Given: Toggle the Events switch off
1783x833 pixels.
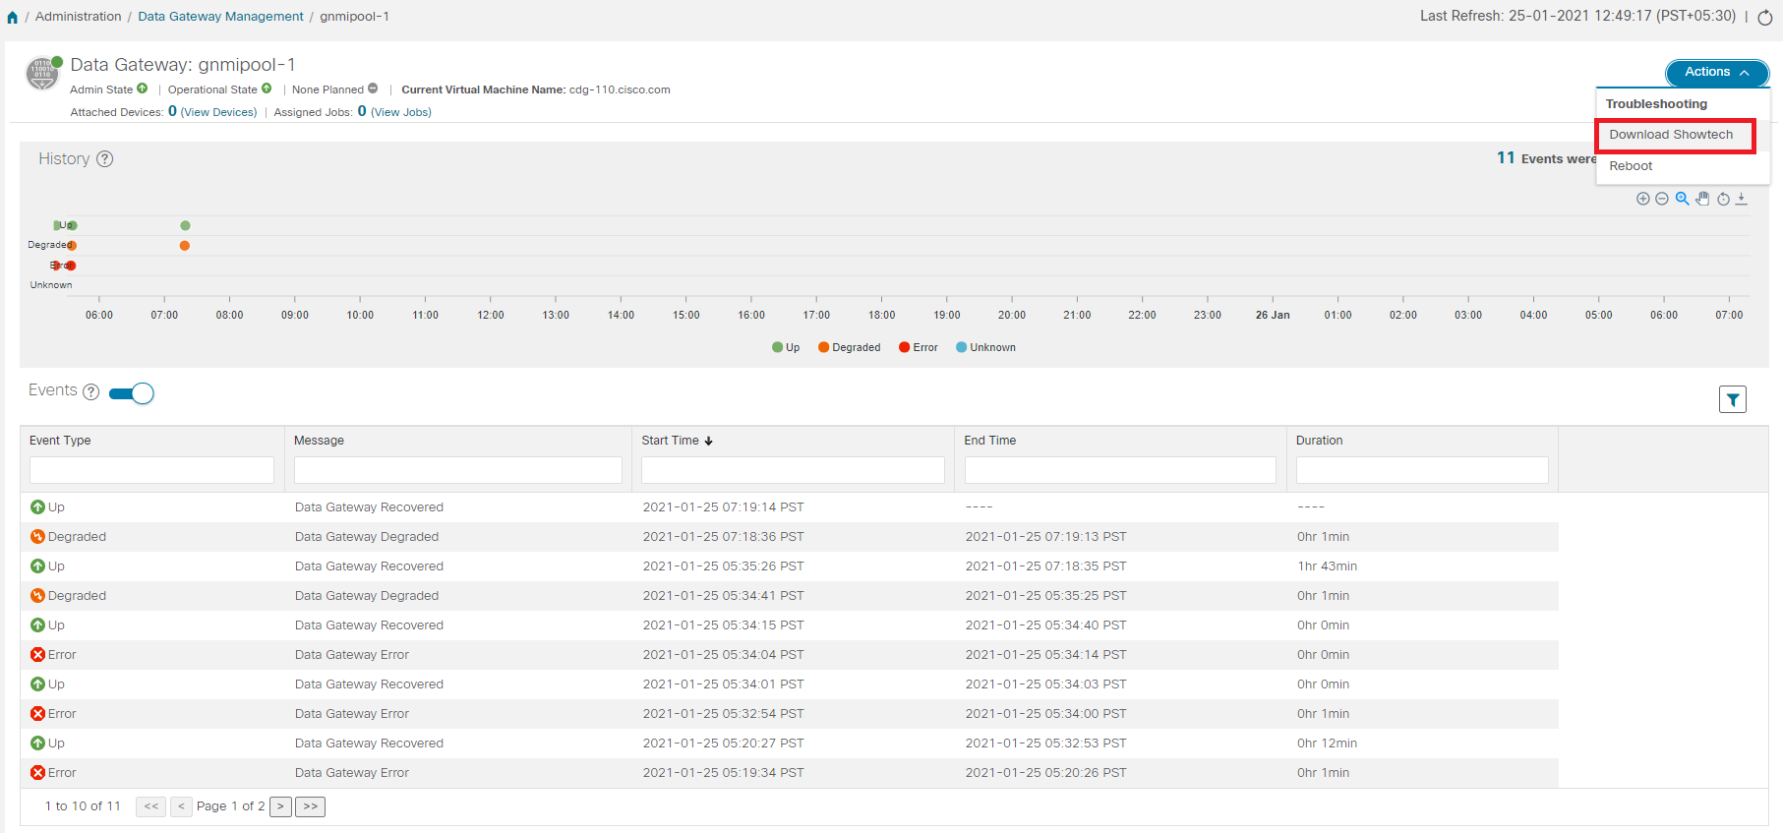Looking at the screenshot, I should (x=132, y=393).
